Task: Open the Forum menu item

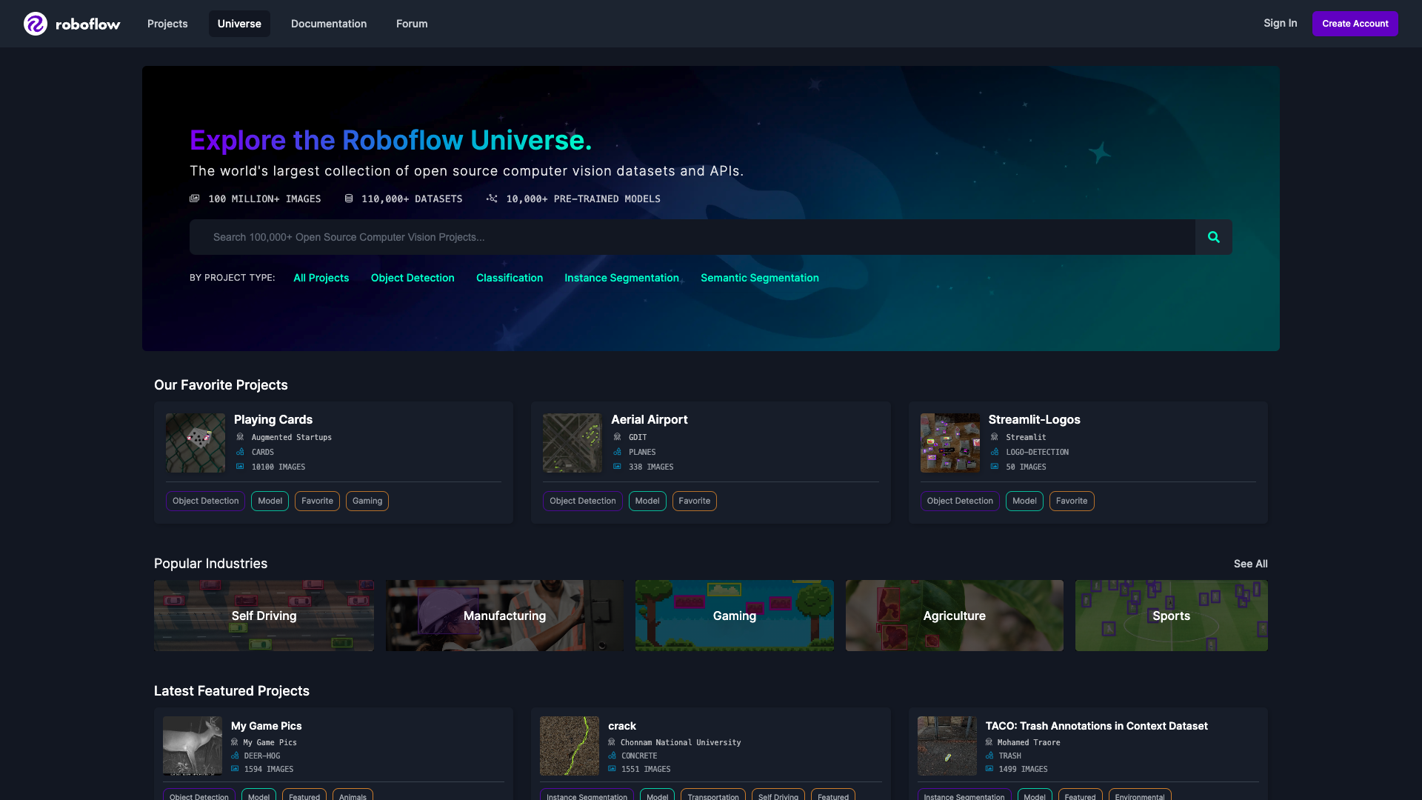Action: 411,24
